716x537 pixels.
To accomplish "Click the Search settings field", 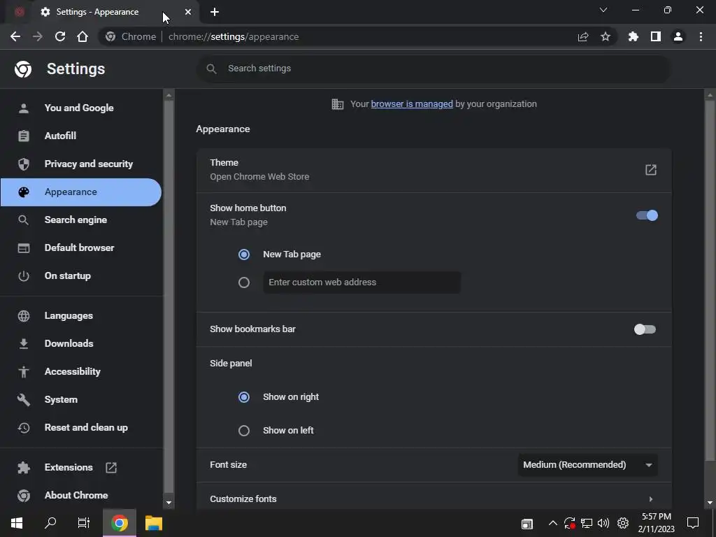I will point(434,69).
